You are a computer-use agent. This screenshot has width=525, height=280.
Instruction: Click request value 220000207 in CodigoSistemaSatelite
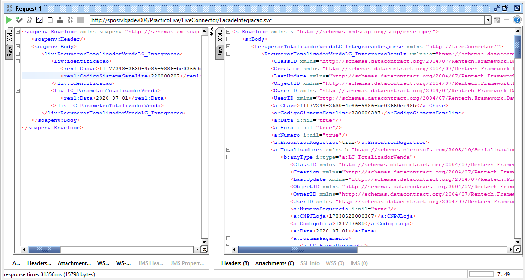tap(166, 76)
